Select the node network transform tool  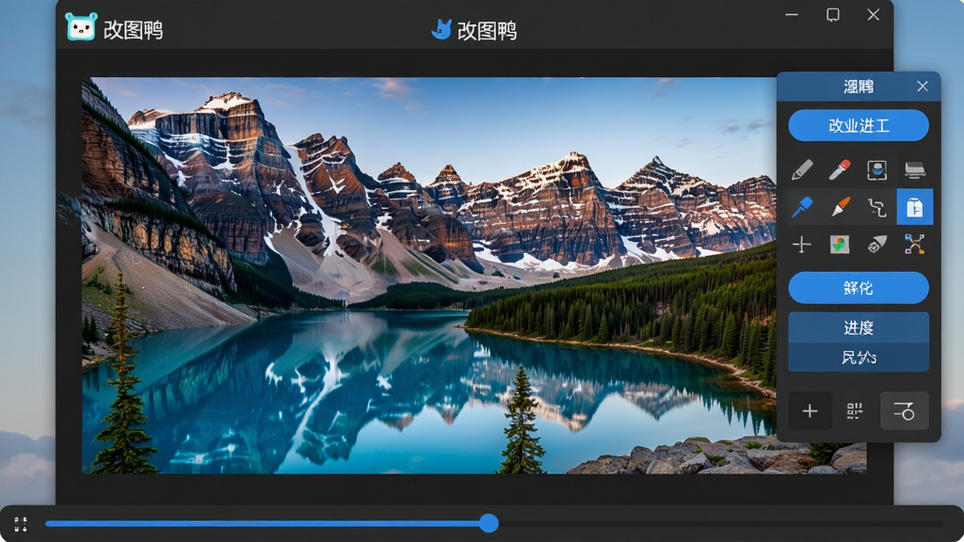coord(915,245)
